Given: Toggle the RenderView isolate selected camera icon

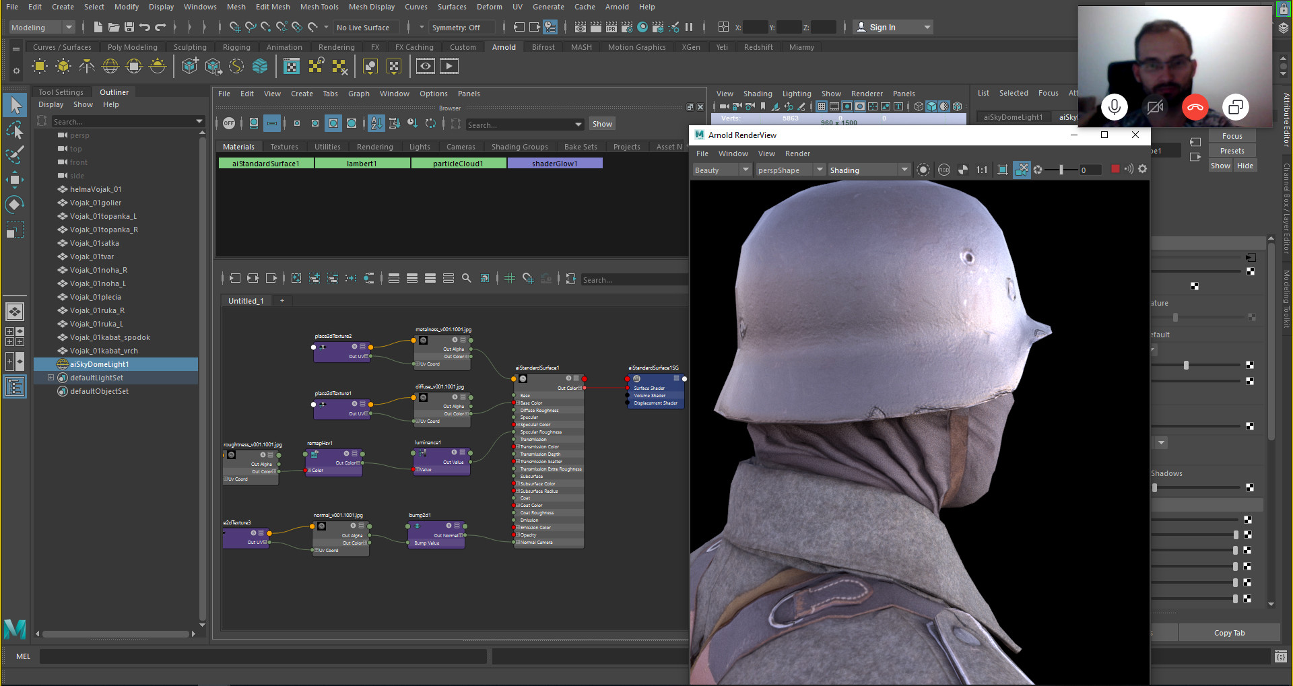Looking at the screenshot, I should [1022, 170].
